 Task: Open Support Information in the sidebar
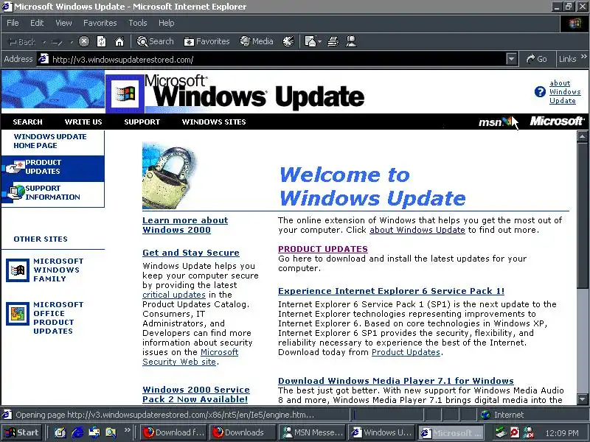click(x=52, y=192)
